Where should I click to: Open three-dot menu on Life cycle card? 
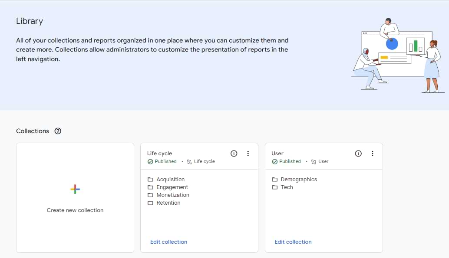(248, 153)
